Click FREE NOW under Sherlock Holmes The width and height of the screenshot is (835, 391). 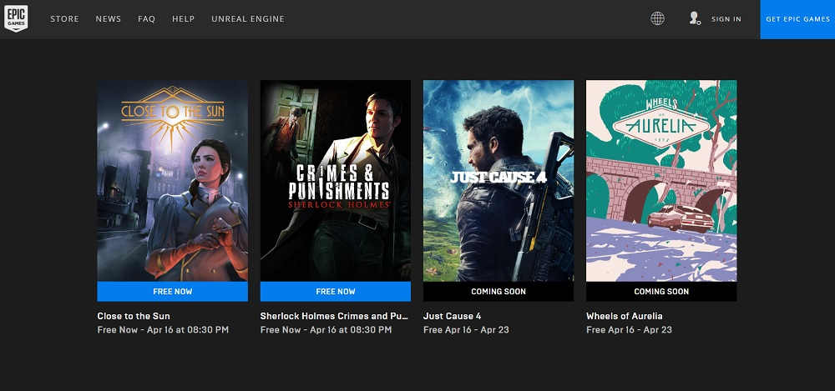(336, 292)
